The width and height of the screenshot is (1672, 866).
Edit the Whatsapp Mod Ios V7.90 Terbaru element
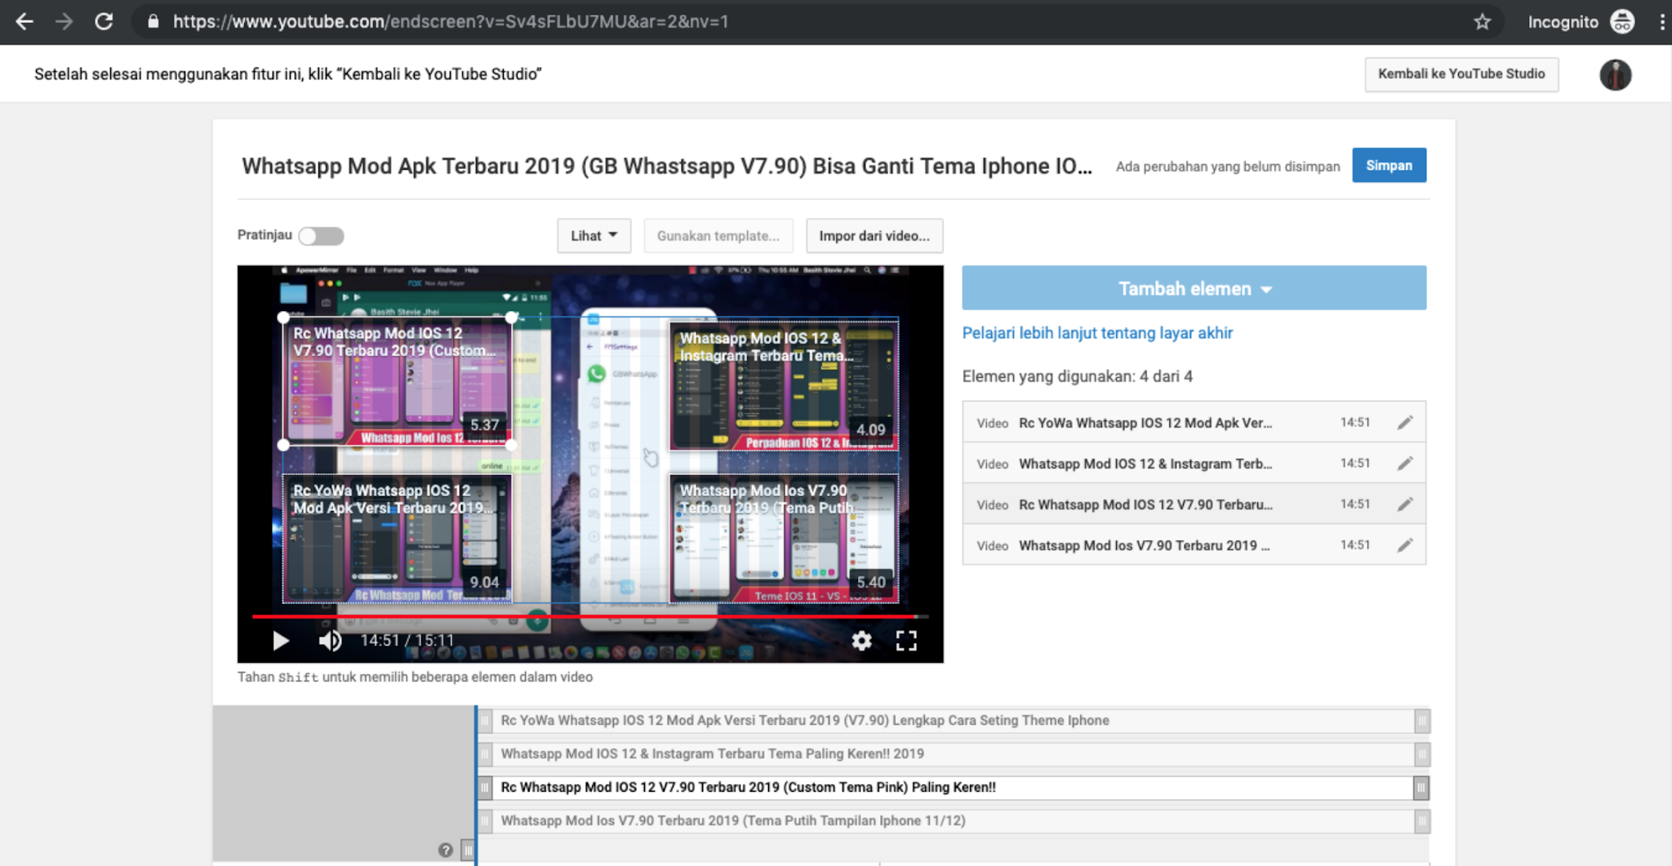coord(1405,545)
